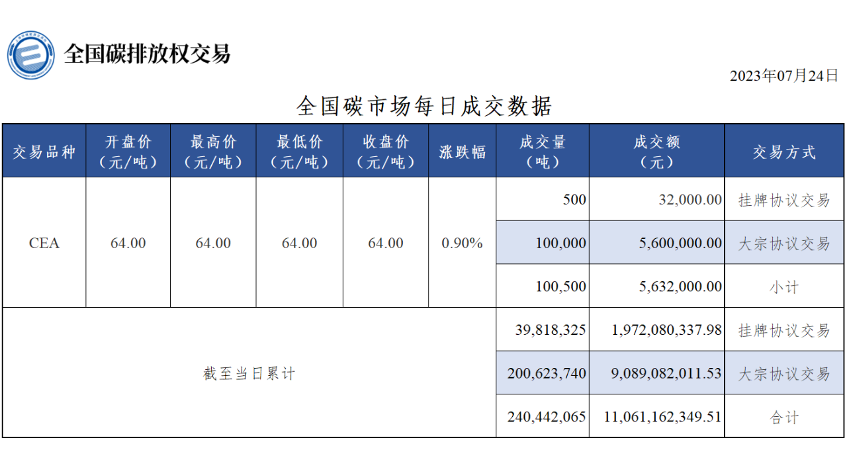Click the 收盘价 column header

(385, 152)
